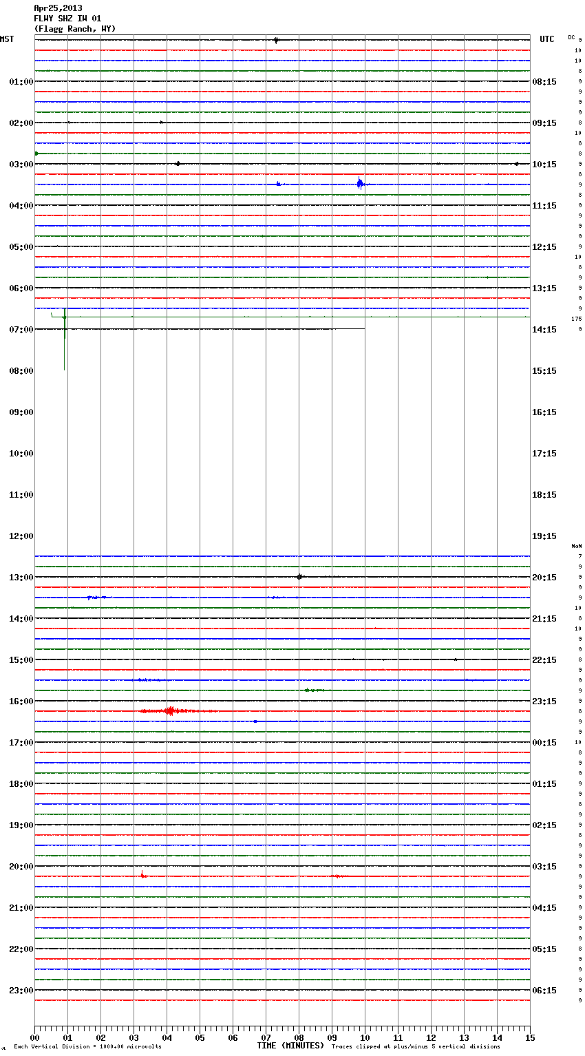Image resolution: width=585 pixels, height=1056 pixels.
Task: Select the 06:15 UTC time label
Action: coord(544,991)
